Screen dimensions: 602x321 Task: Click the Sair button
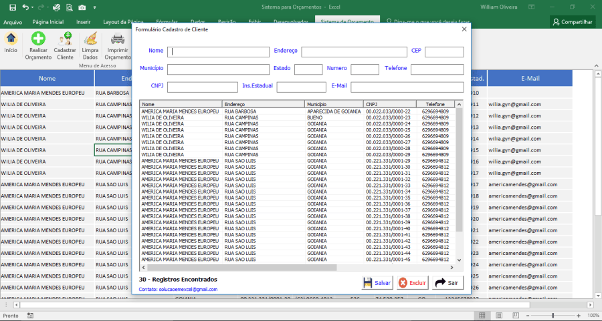click(447, 283)
